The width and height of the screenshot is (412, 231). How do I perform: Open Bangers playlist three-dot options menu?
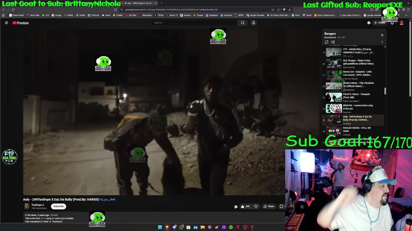coord(382,42)
